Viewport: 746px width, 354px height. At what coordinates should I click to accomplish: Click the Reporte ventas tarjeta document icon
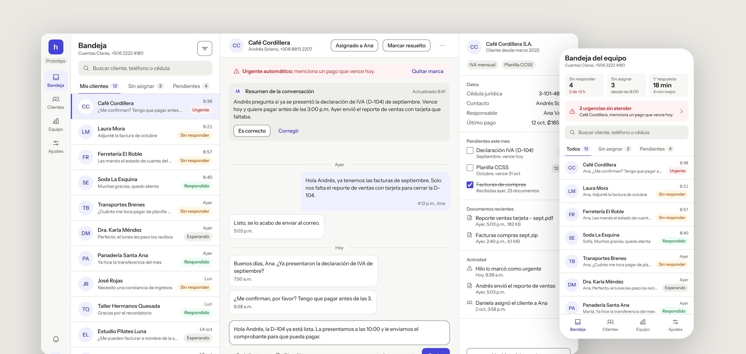470,218
